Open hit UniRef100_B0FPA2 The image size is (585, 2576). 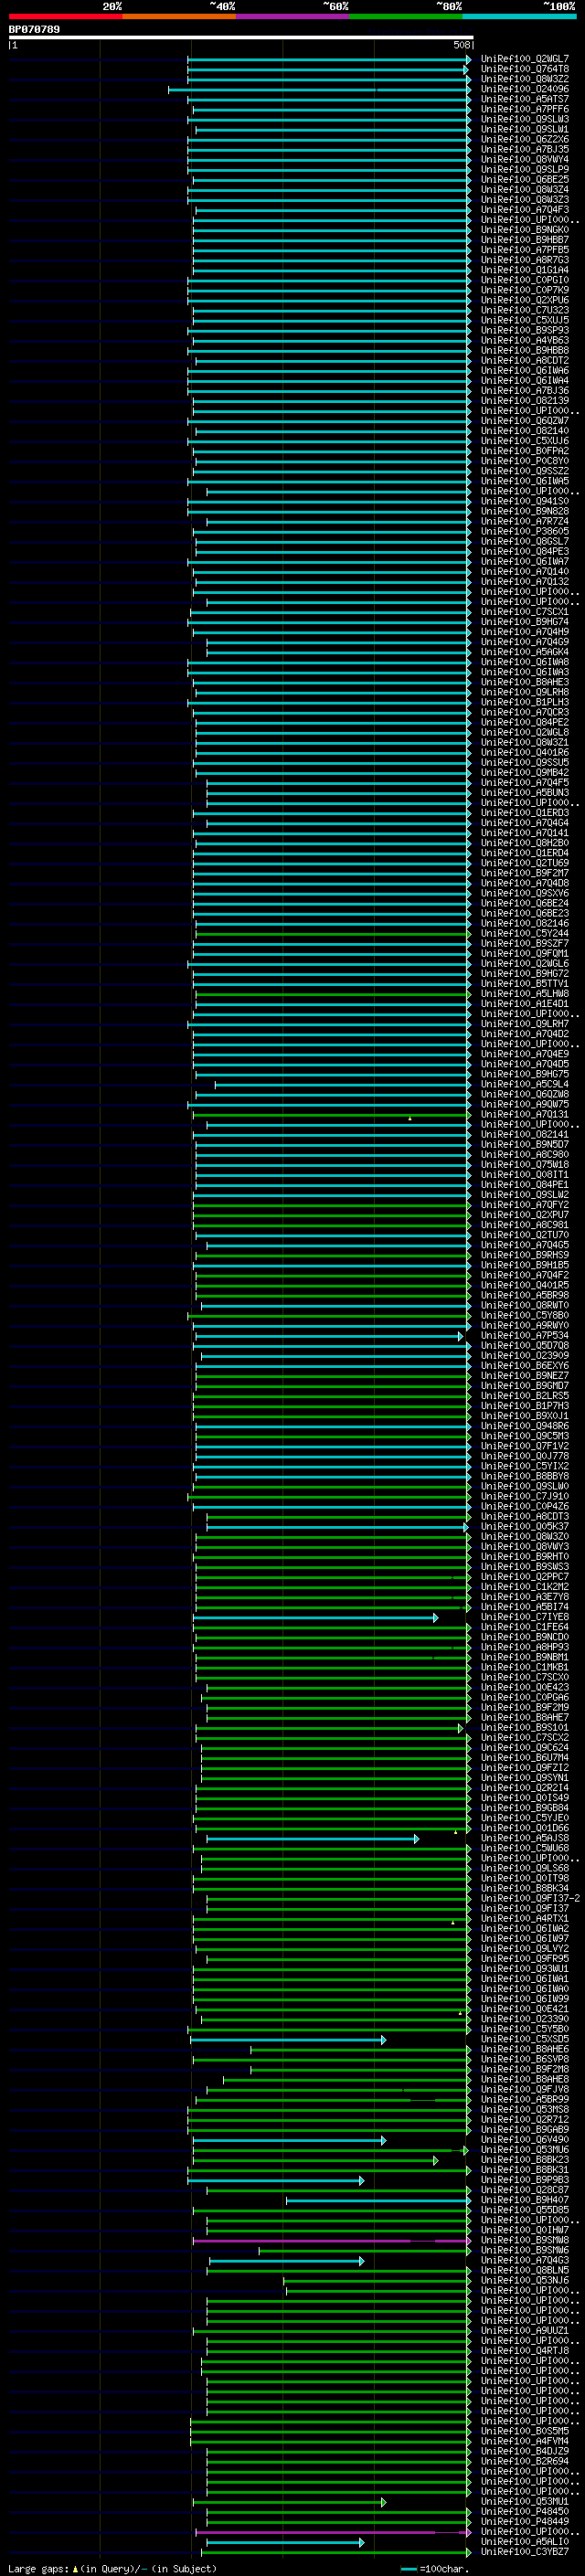525,451
